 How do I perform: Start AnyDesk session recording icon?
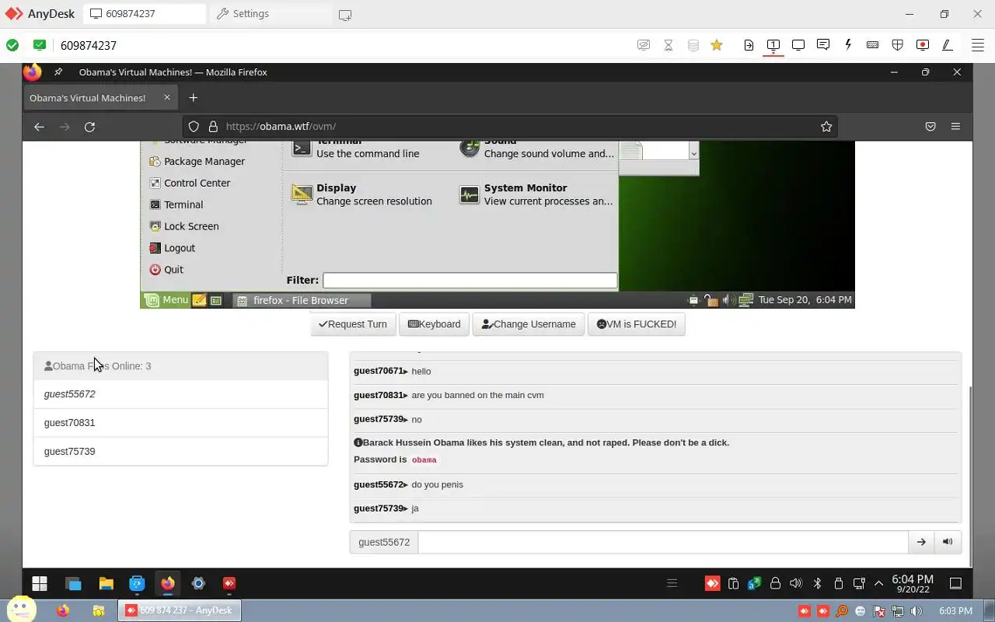click(x=923, y=45)
